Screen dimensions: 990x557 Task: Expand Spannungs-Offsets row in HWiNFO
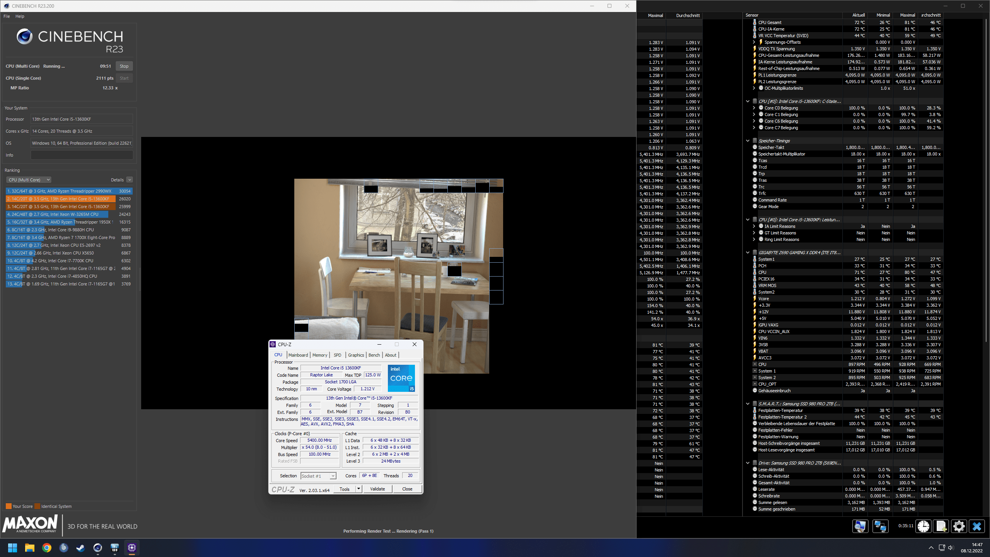coord(754,42)
